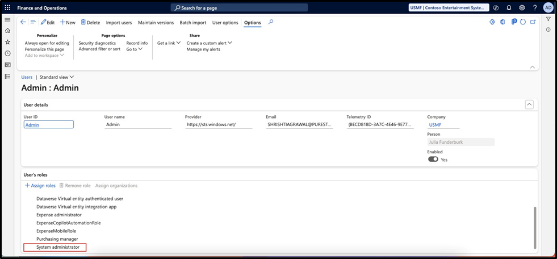The width and height of the screenshot is (557, 259).
Task: Click Advanced filter or sort
Action: [99, 49]
